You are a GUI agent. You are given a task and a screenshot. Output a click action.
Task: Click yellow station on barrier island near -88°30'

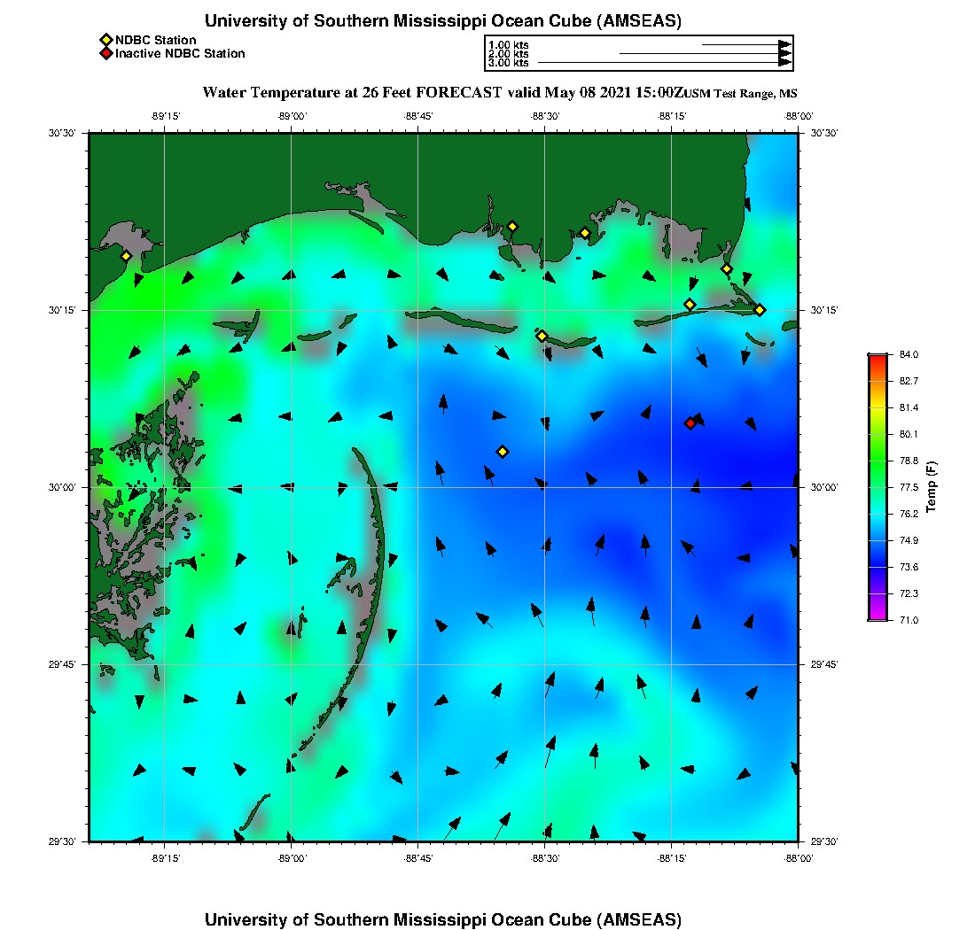(542, 336)
